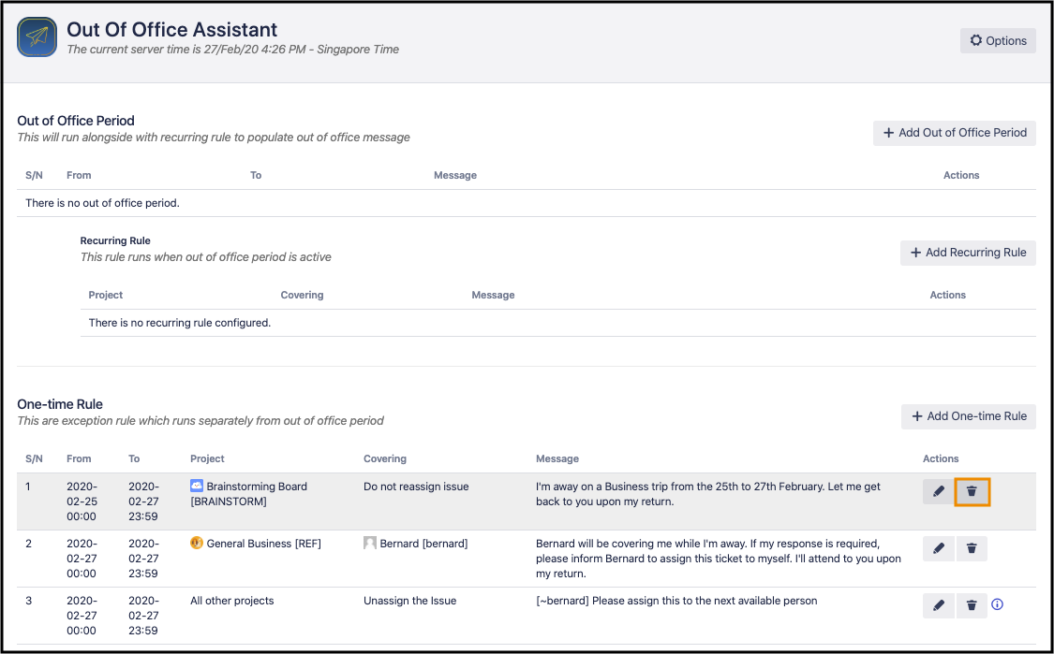Edit the Brainstorming Board rule with pencil icon
The height and width of the screenshot is (654, 1054).
[939, 491]
